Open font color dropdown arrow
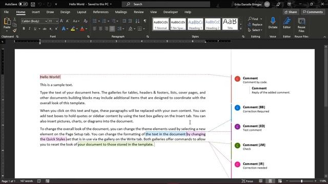The image size is (328, 184). [x=87, y=29]
